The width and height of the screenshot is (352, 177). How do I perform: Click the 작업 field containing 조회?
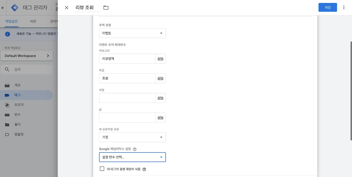(127, 78)
